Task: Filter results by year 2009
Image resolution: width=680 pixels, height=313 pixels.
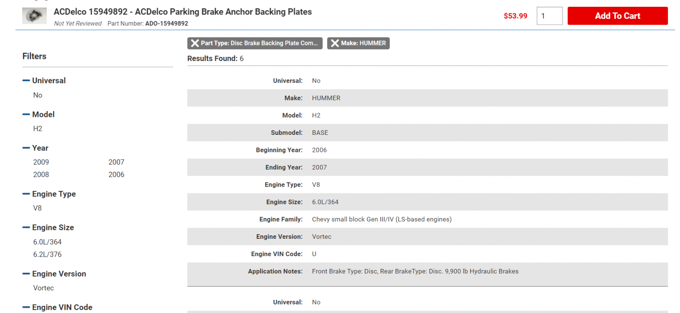Action: coord(41,162)
